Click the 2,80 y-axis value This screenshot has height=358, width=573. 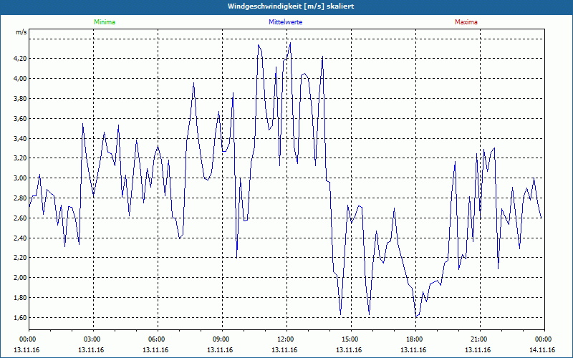click(x=21, y=198)
